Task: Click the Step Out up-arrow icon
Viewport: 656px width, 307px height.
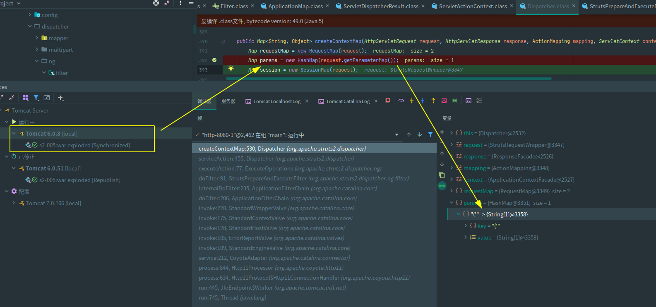Action: (433, 101)
